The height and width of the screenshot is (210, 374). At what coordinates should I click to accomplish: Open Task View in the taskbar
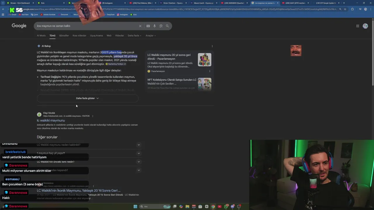pos(174,206)
